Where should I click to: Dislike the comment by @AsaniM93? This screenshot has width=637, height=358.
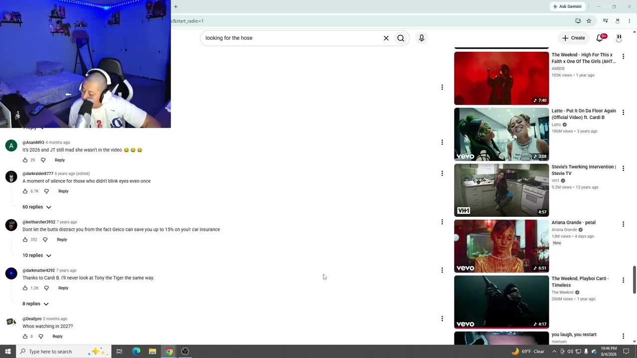tap(43, 160)
